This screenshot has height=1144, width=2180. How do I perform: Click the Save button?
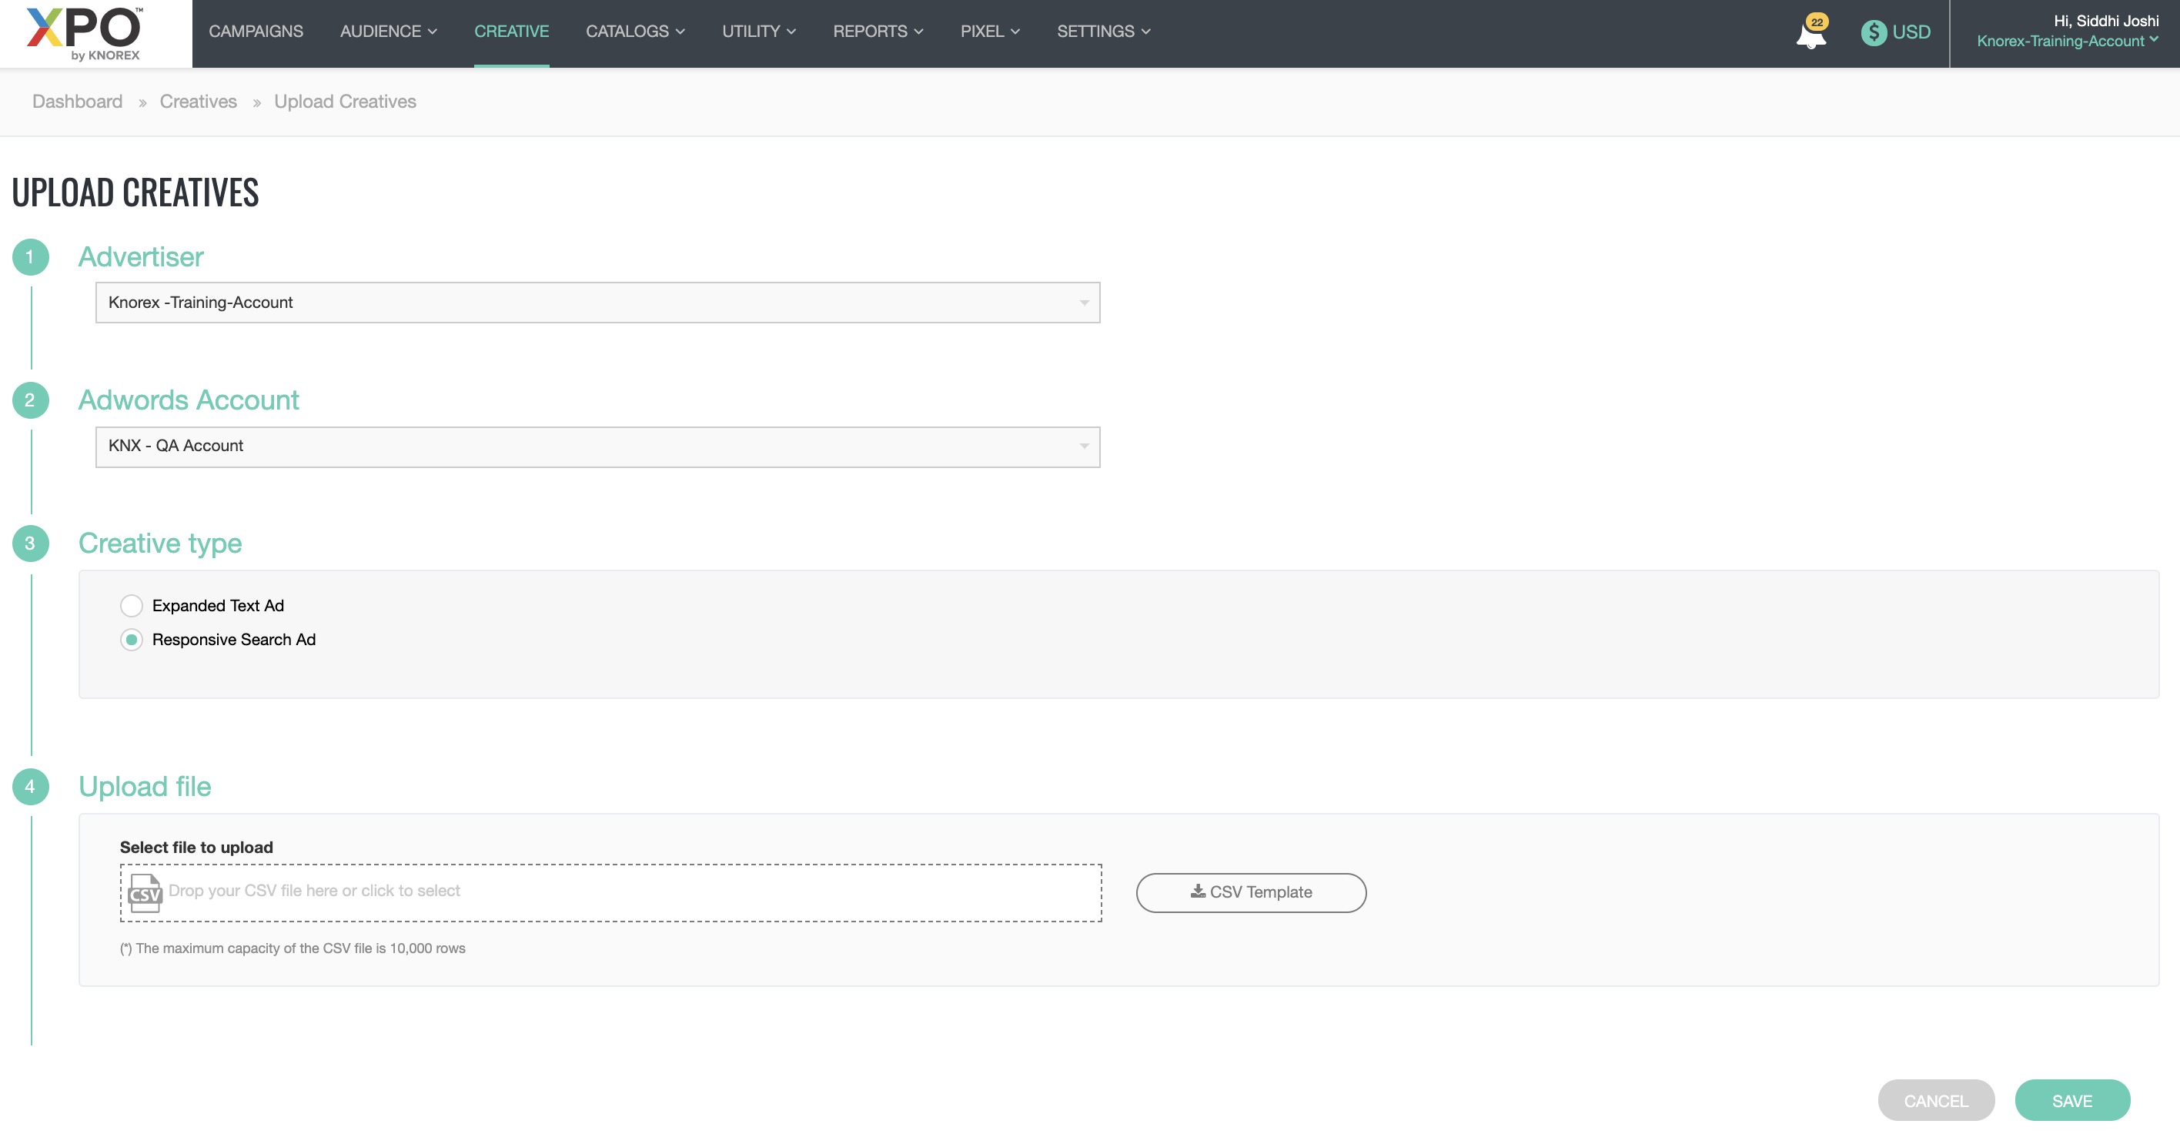pyautogui.click(x=2071, y=1101)
